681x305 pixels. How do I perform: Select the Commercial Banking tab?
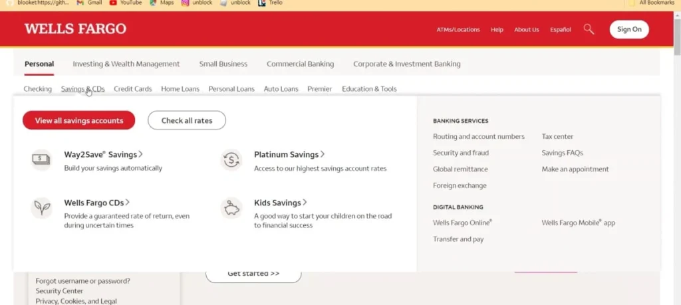(x=300, y=64)
